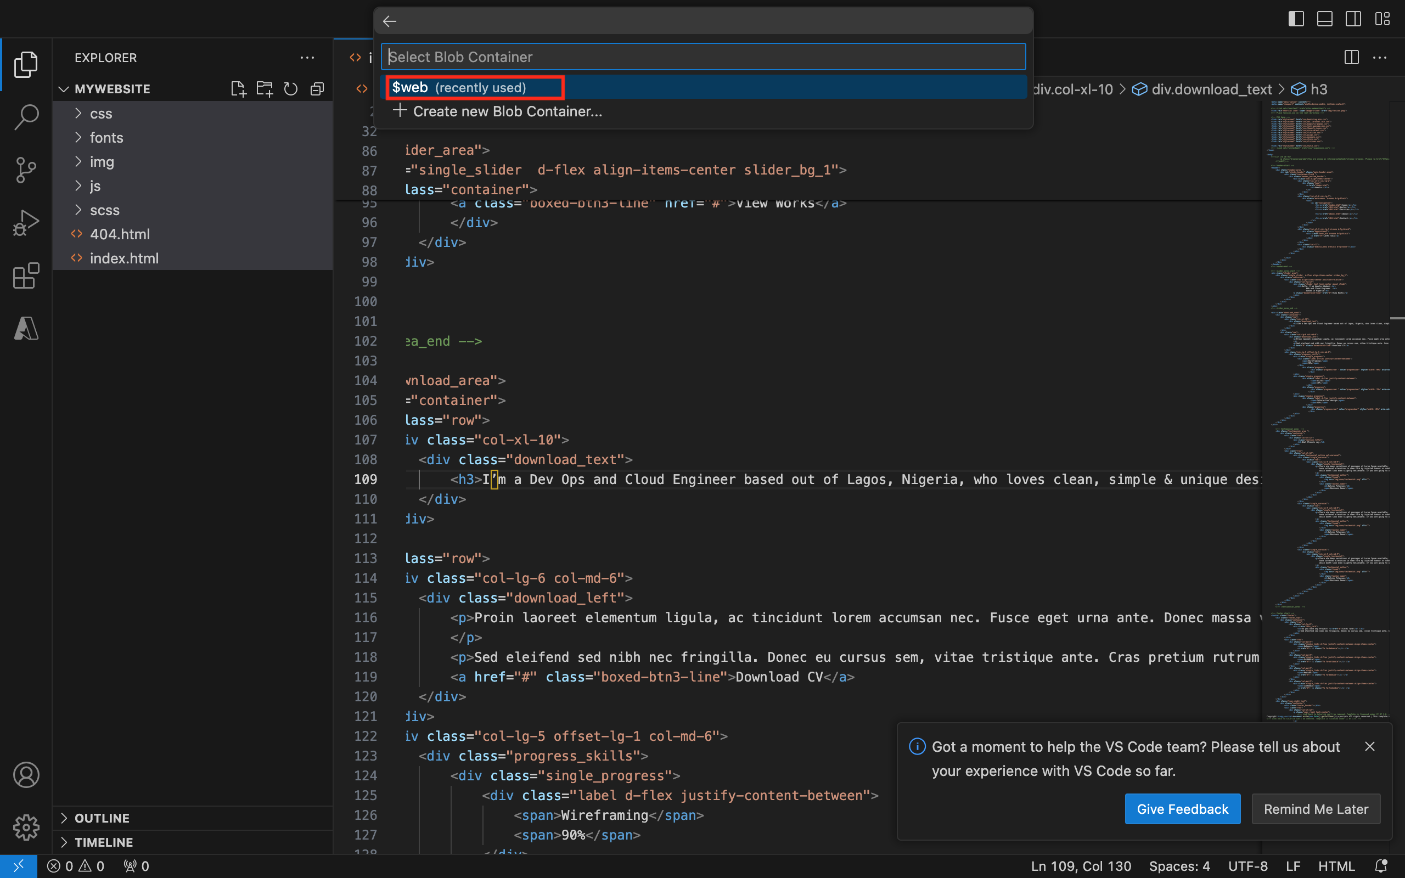Click the back arrow in quick pick
The width and height of the screenshot is (1405, 878).
coord(390,21)
